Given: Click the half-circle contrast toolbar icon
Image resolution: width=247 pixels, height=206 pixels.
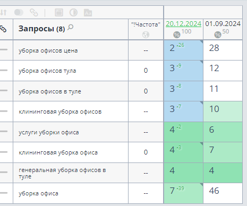Looking at the screenshot, I should tap(73, 13).
